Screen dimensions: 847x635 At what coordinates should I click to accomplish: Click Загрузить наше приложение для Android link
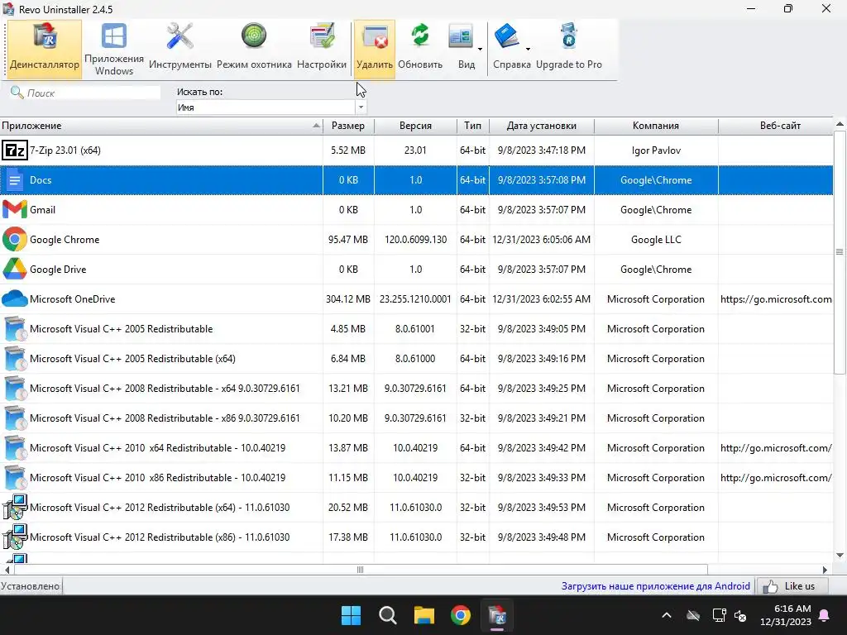(655, 586)
